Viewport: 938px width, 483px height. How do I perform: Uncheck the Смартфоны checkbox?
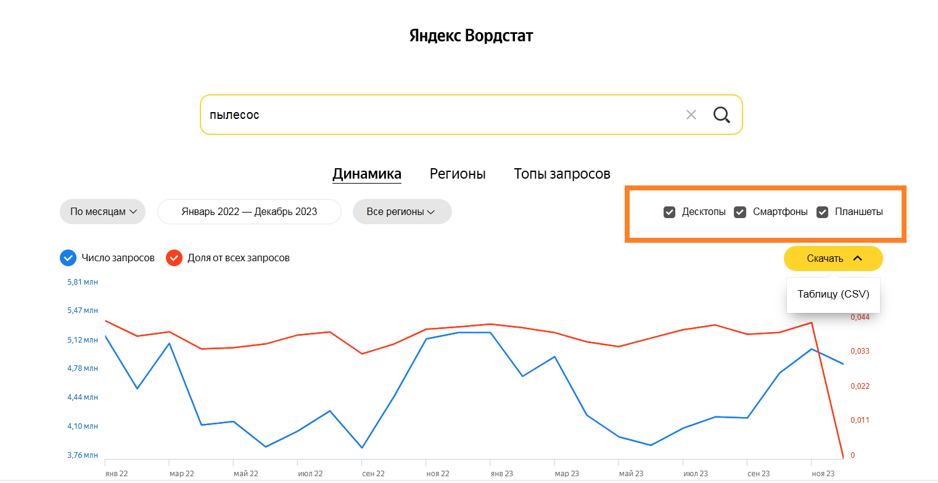click(x=739, y=212)
